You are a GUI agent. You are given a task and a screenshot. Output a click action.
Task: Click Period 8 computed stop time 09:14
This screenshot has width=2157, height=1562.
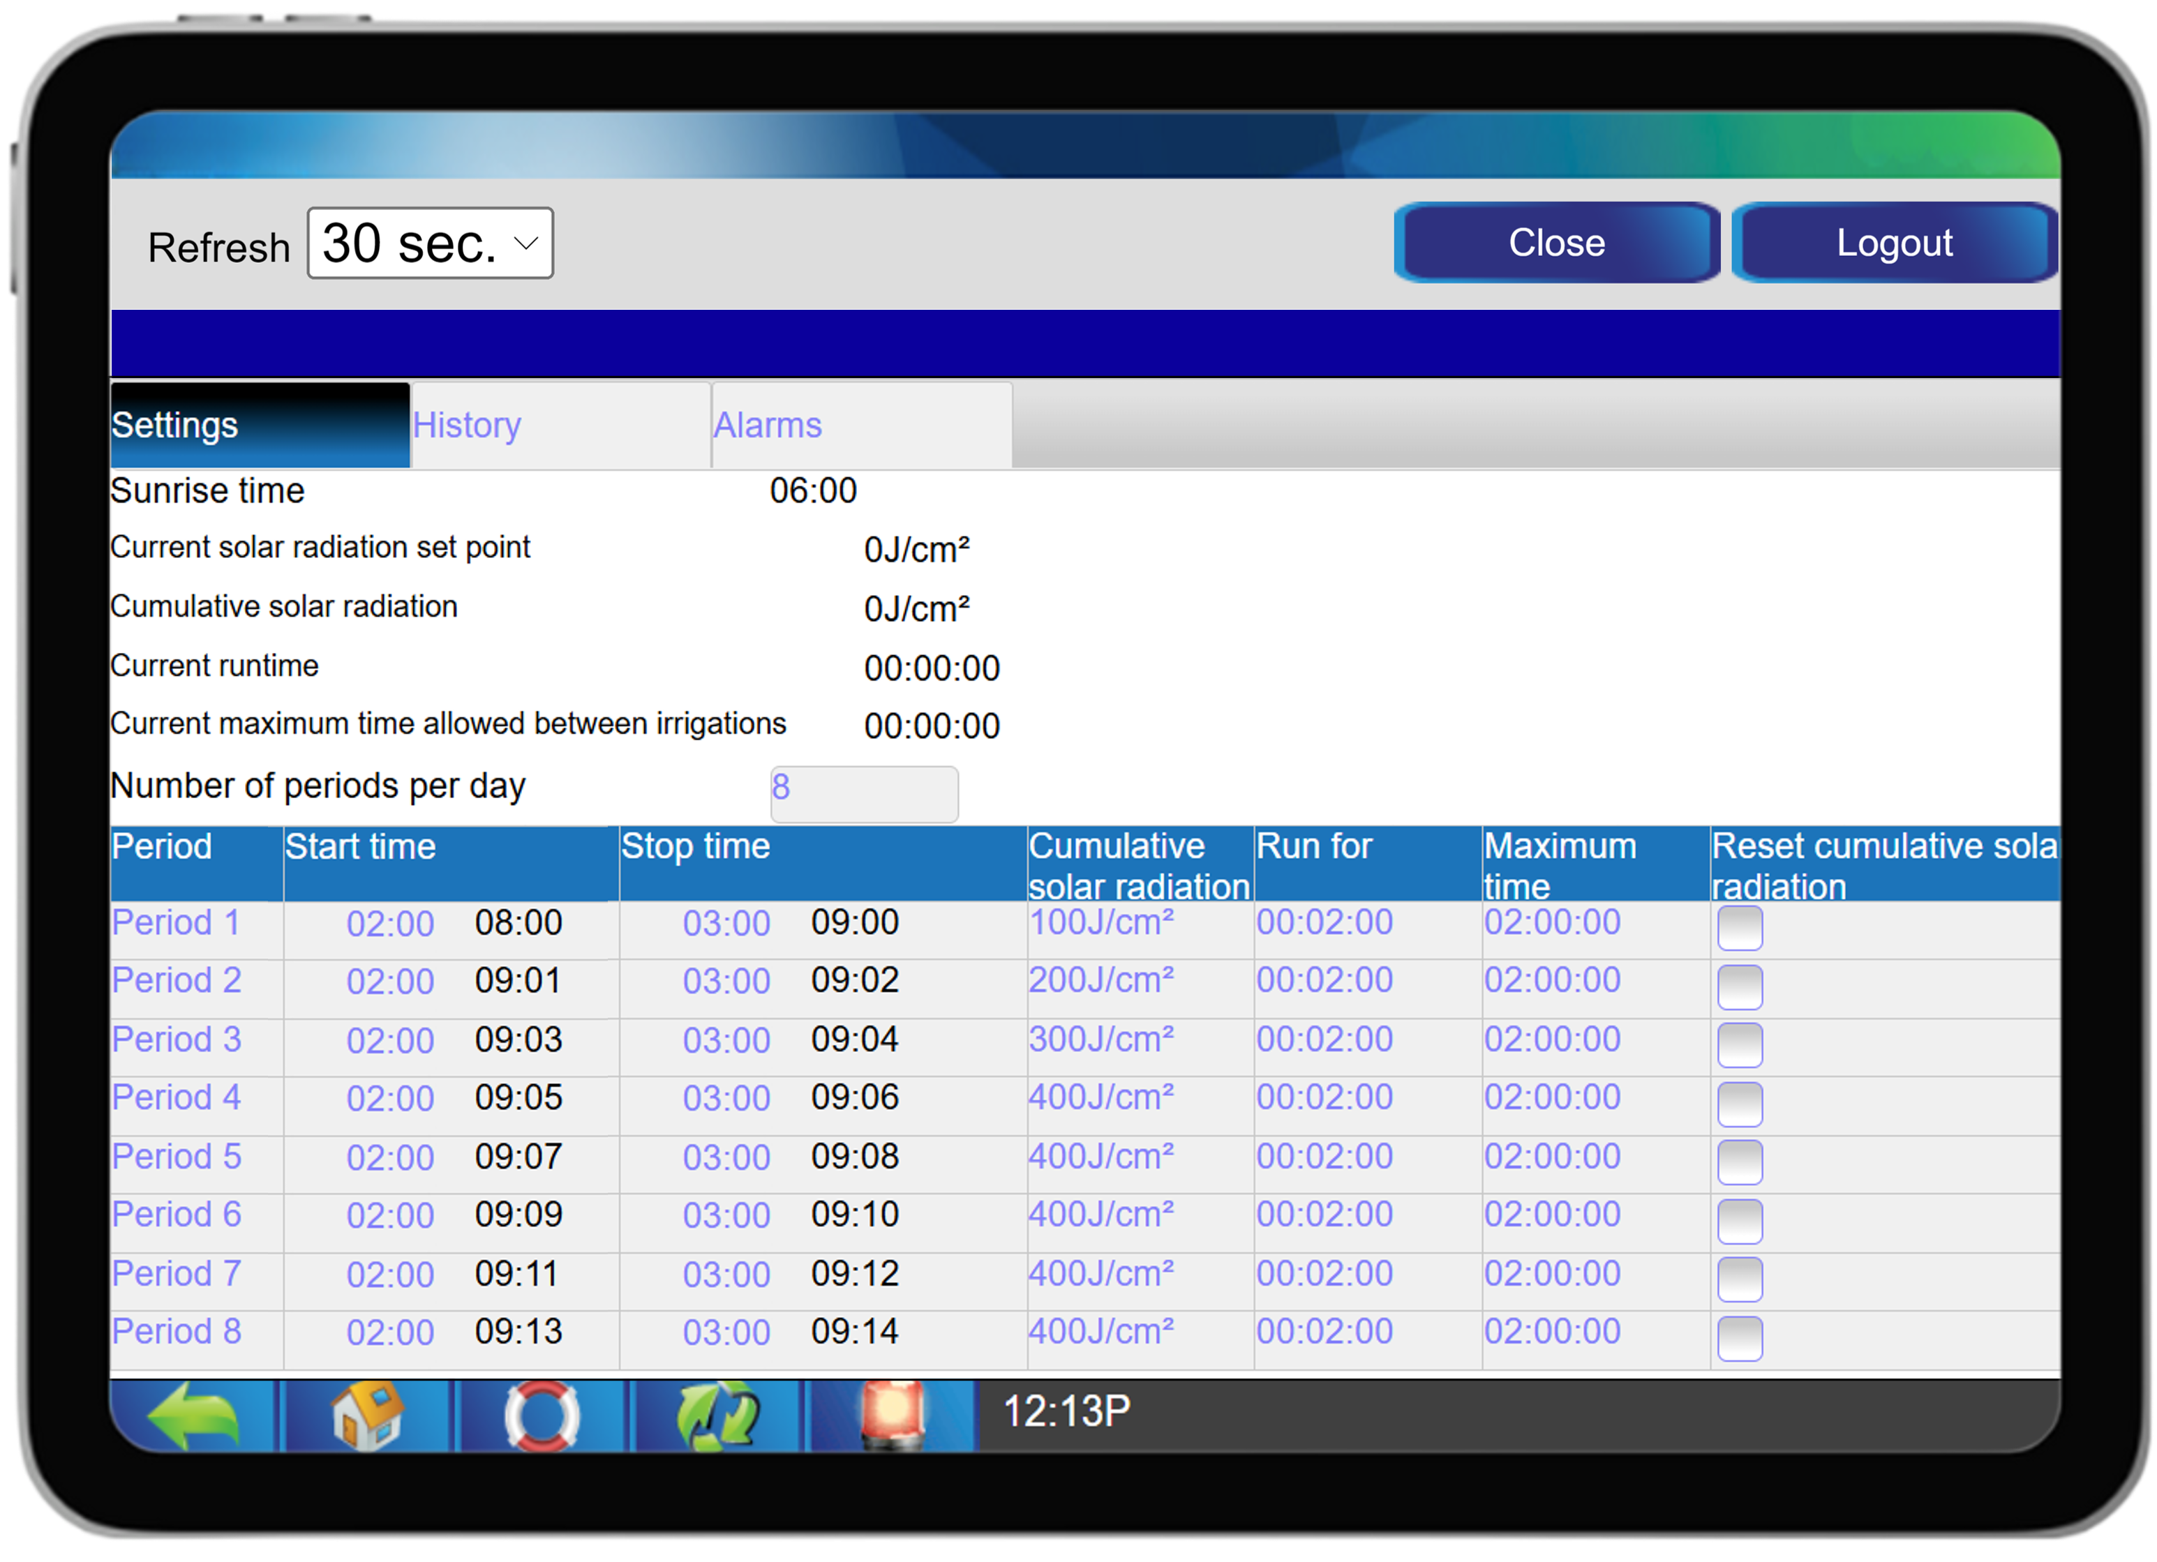point(855,1331)
